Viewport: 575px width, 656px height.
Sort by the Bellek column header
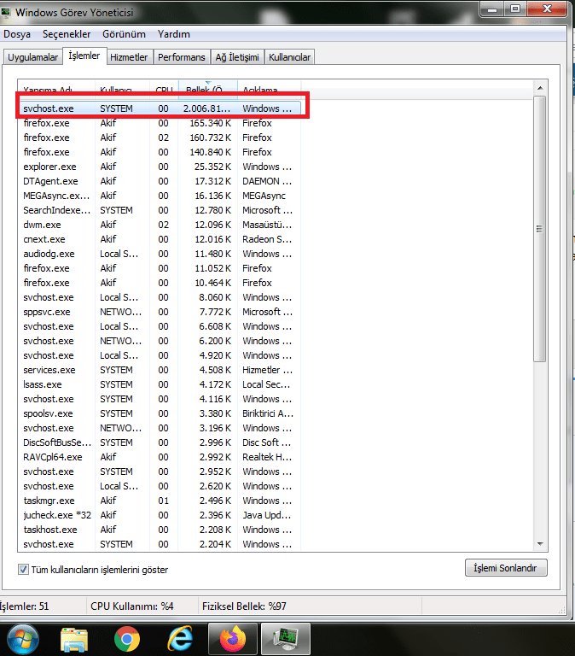(x=207, y=90)
